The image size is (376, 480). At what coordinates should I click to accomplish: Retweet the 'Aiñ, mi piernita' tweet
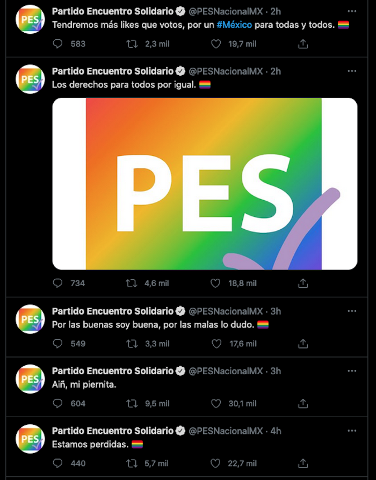(131, 403)
